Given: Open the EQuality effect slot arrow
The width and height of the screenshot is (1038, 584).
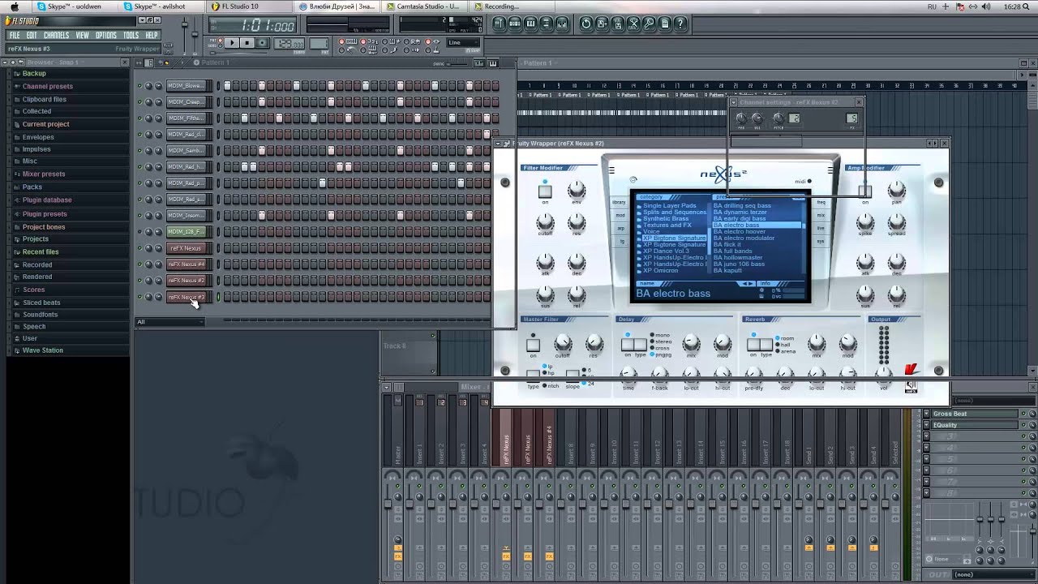Looking at the screenshot, I should (927, 425).
